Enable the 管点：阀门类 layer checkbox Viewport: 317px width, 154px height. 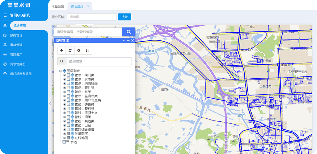pyautogui.click(x=68, y=75)
